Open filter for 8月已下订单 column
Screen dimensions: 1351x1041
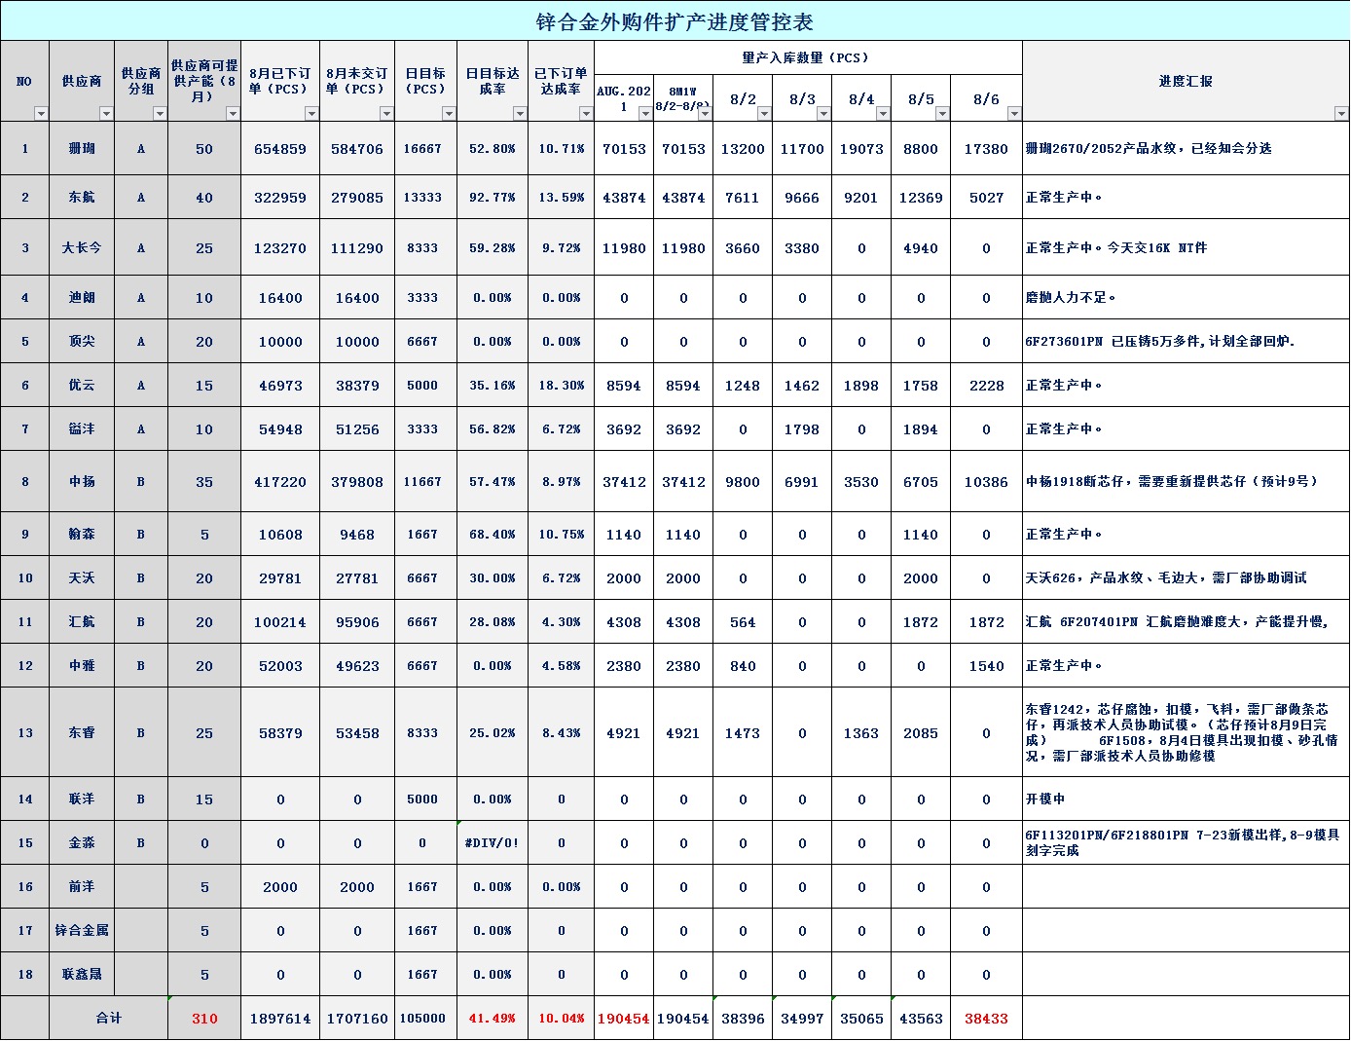tap(311, 114)
